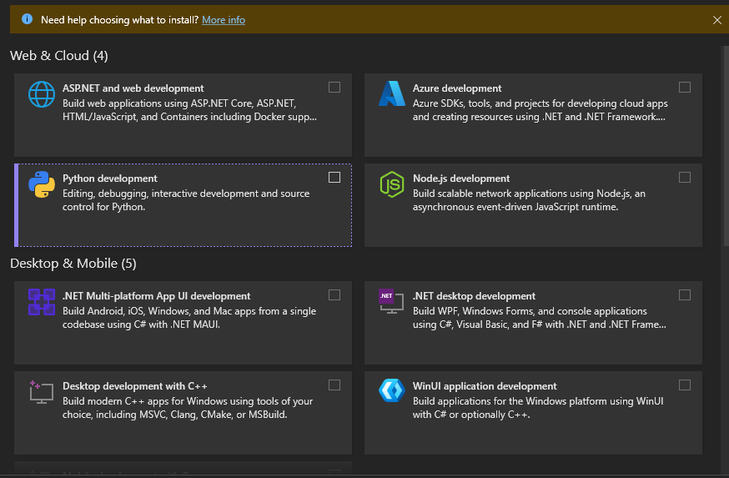
Task: Check the Python development workload box
Action: coord(334,177)
